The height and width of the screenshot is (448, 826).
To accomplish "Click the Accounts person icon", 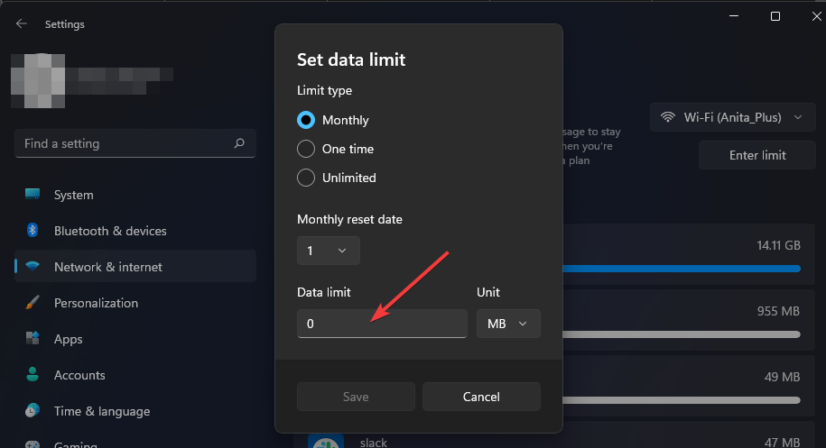I will 32,375.
